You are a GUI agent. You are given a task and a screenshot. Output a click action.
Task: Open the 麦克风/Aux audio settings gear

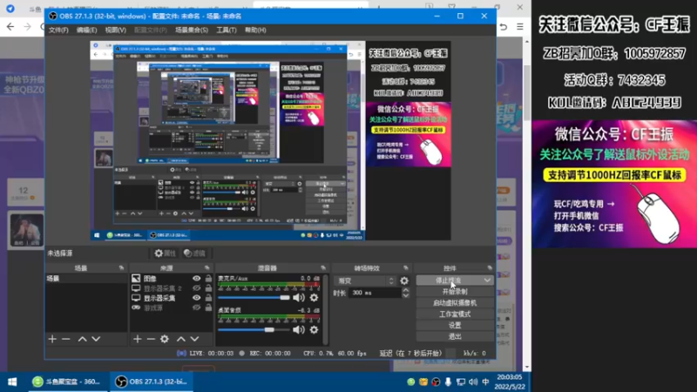(x=314, y=298)
